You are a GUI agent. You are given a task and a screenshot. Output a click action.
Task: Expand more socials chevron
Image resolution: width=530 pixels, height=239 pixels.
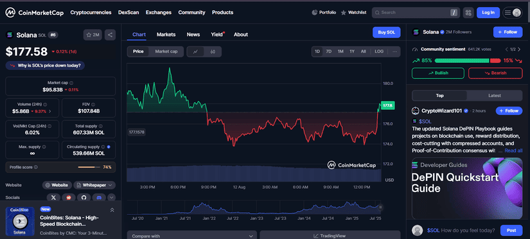[x=111, y=197]
